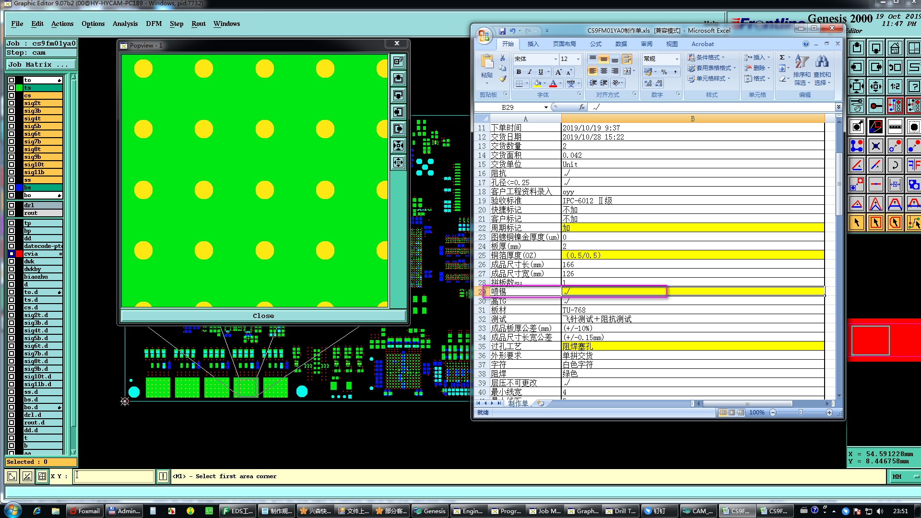
Task: Click the ruler measurement tool icon
Action: click(895, 127)
